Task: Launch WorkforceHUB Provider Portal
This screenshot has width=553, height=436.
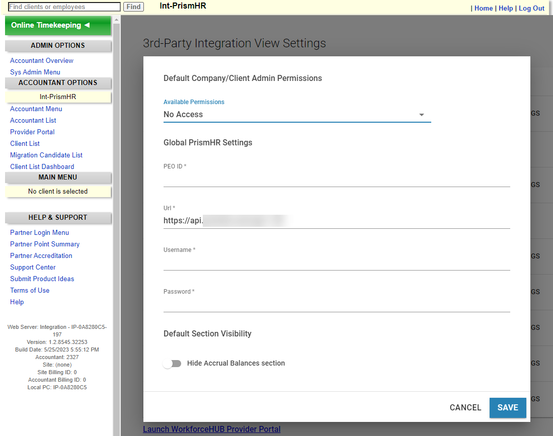Action: tap(211, 429)
